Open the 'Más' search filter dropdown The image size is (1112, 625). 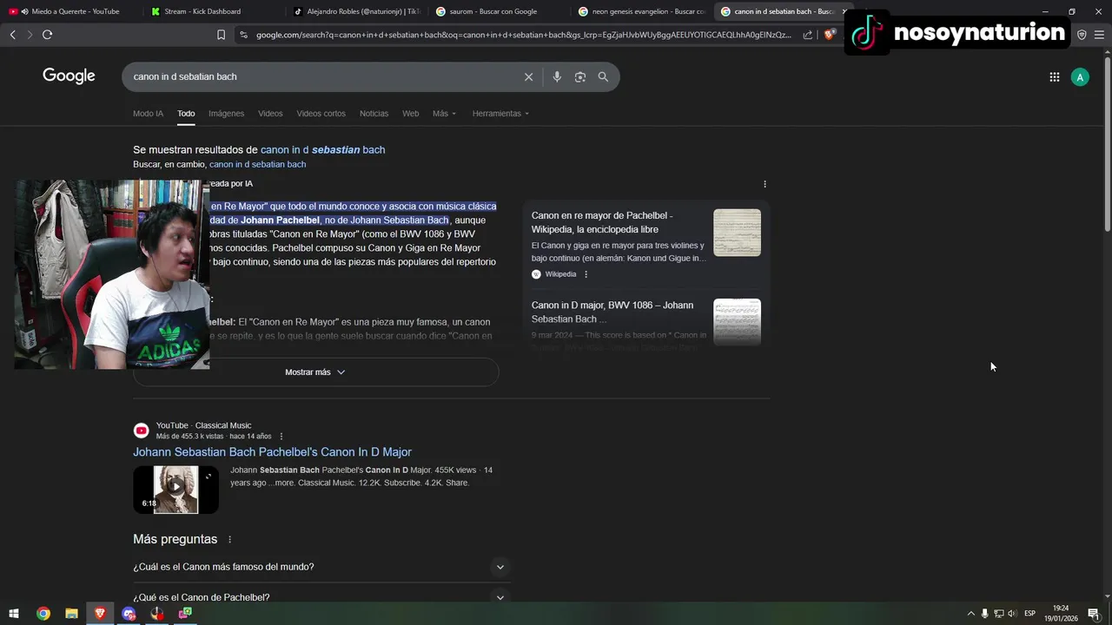click(x=444, y=114)
